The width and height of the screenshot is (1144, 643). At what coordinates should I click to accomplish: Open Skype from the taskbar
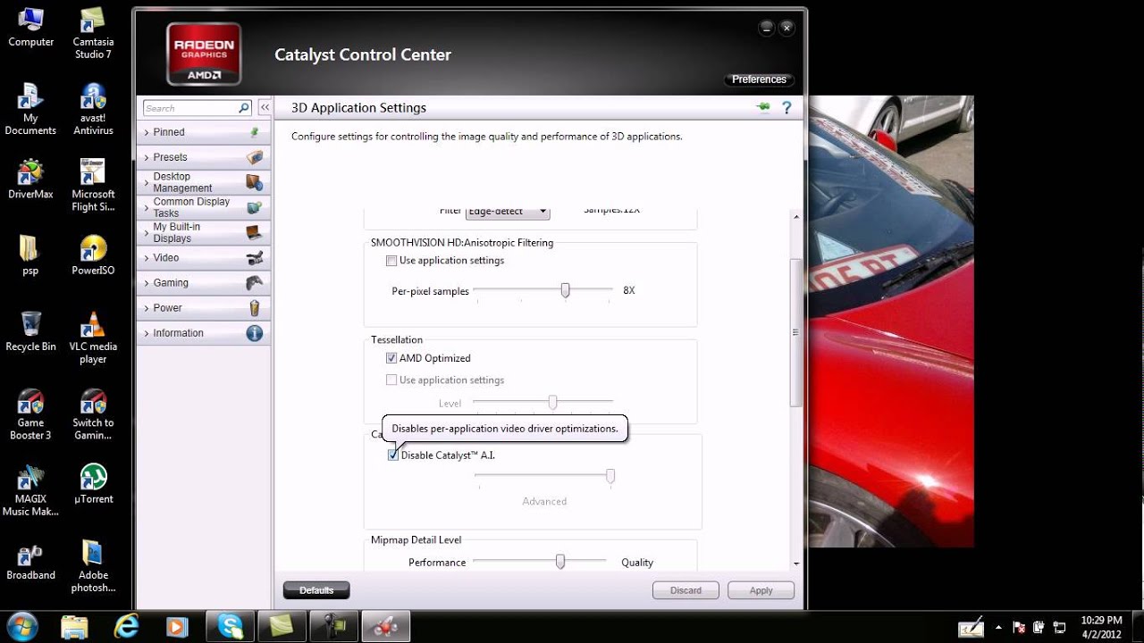[229, 626]
